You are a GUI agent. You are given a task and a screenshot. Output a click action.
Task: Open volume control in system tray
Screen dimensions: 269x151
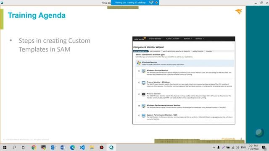pyautogui.click(x=237, y=147)
